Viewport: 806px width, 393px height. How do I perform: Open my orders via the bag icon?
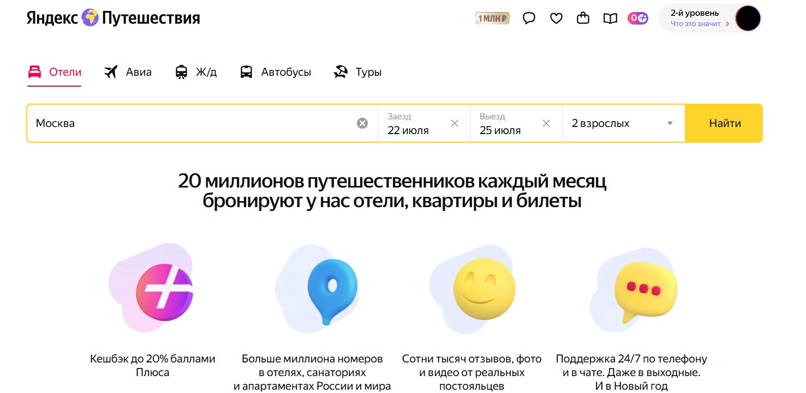point(583,19)
